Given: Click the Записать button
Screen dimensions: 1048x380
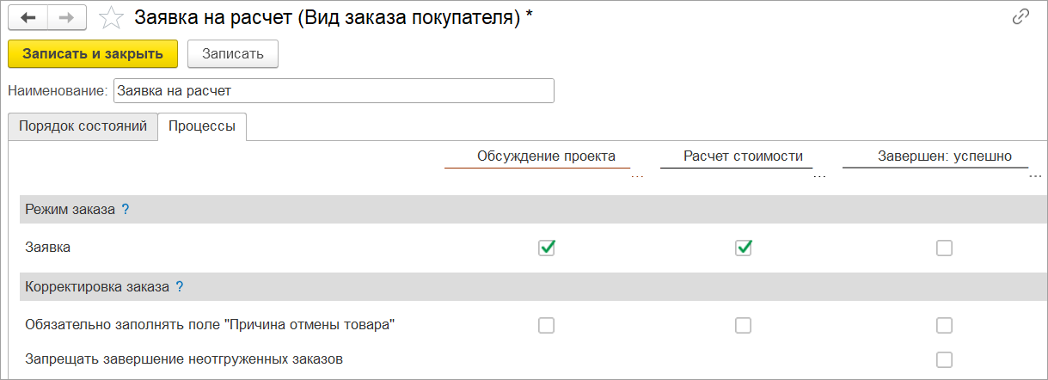Looking at the screenshot, I should click(232, 53).
